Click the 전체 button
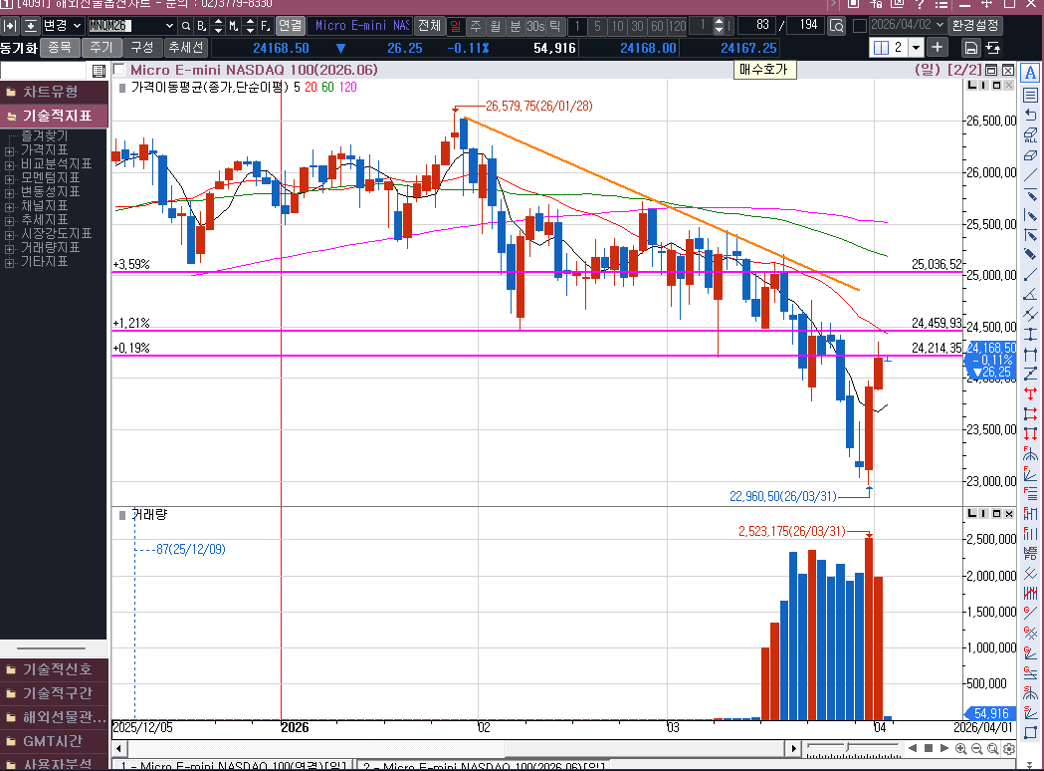Viewport: 1044px width, 771px height. coord(429,25)
